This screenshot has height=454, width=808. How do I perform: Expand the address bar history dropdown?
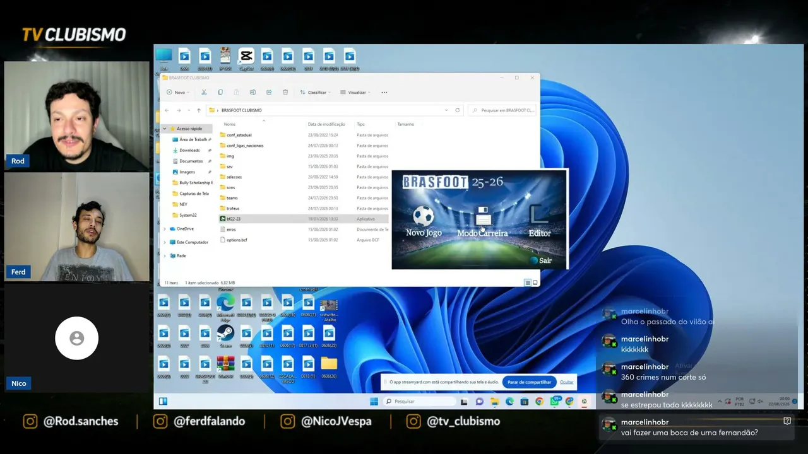coord(446,110)
